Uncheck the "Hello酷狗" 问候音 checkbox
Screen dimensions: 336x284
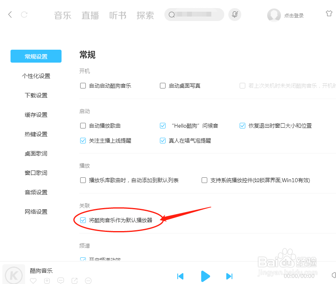(163, 126)
